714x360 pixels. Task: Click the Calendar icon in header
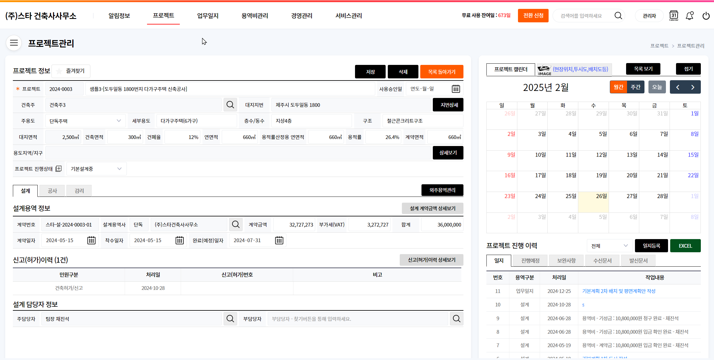[x=674, y=16]
